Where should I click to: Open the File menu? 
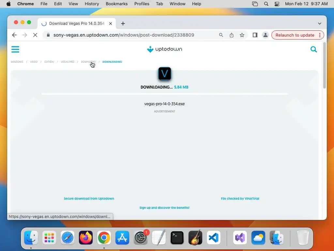click(44, 4)
